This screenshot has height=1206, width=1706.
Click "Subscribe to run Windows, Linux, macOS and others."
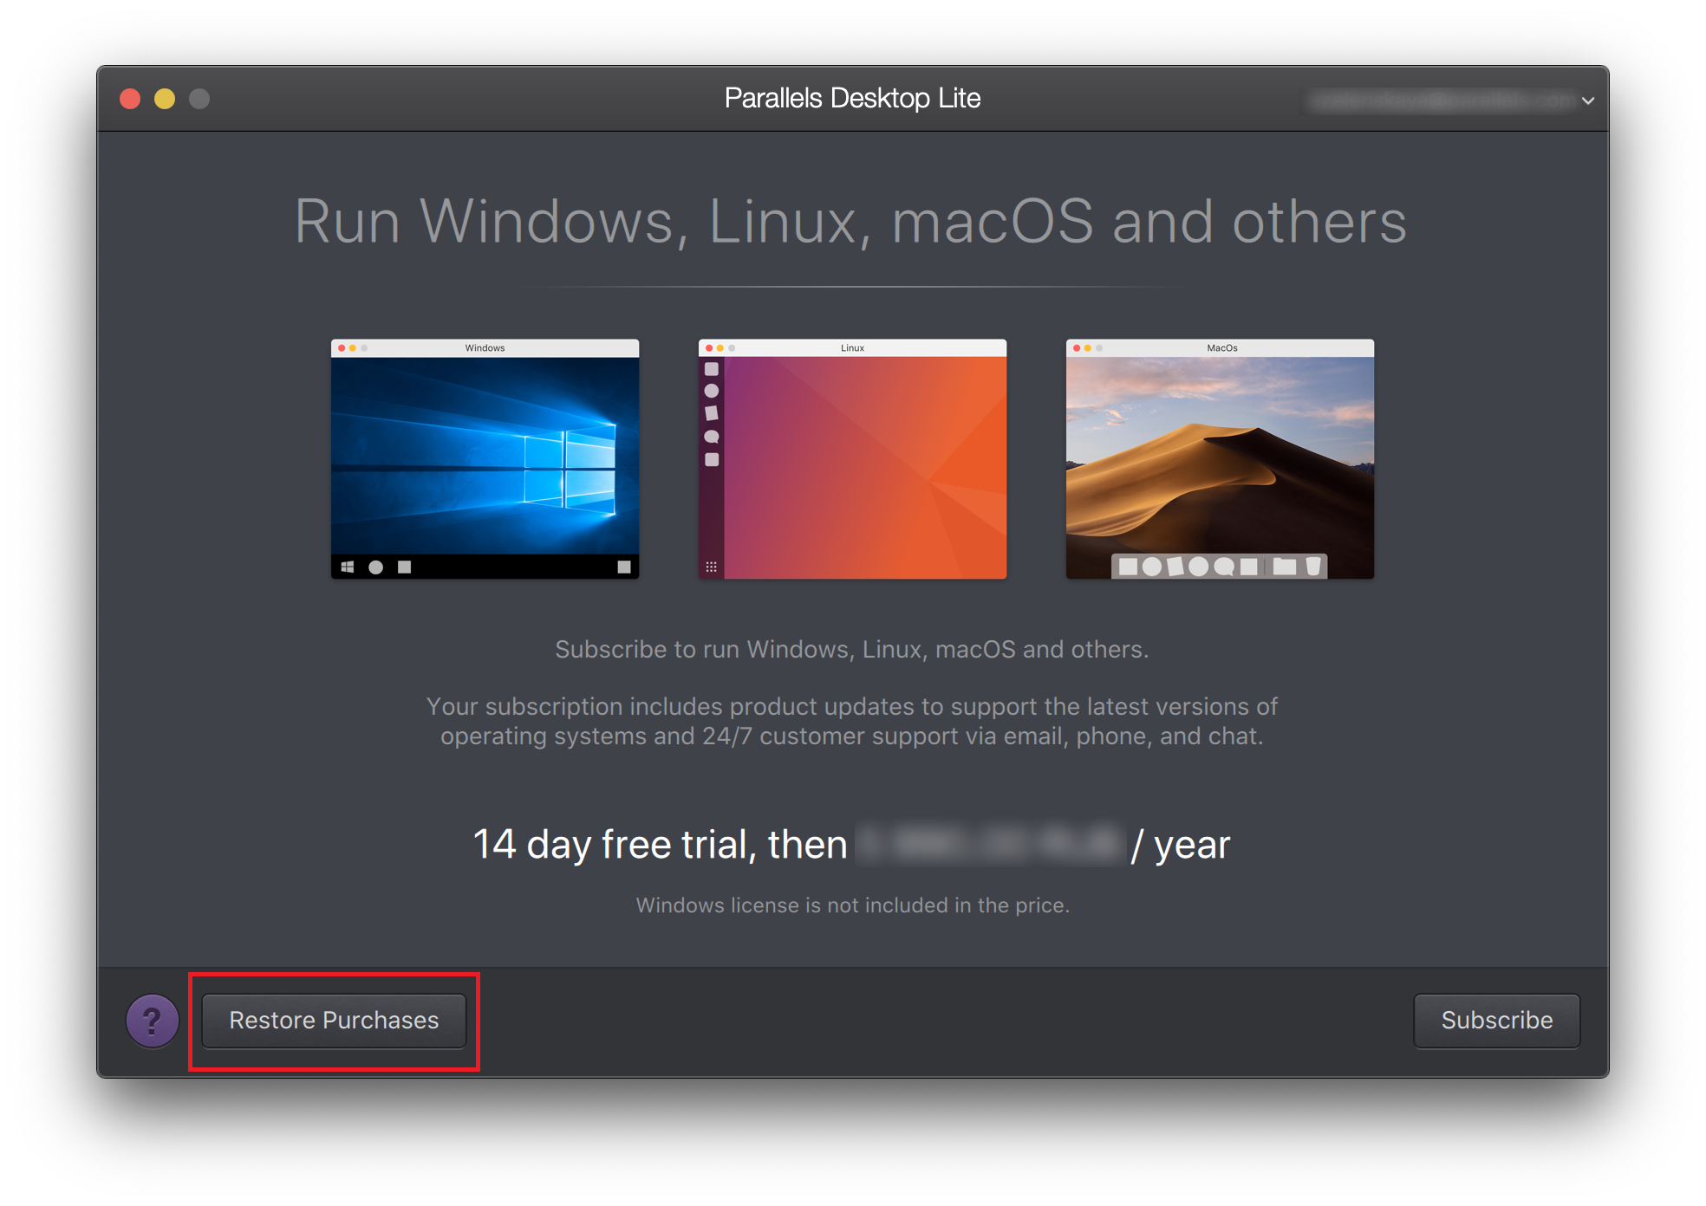(x=852, y=650)
